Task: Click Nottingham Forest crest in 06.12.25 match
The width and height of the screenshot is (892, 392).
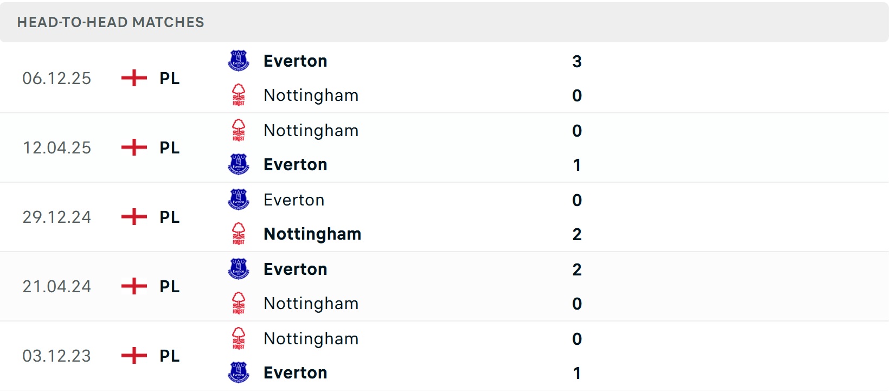Action: [239, 95]
